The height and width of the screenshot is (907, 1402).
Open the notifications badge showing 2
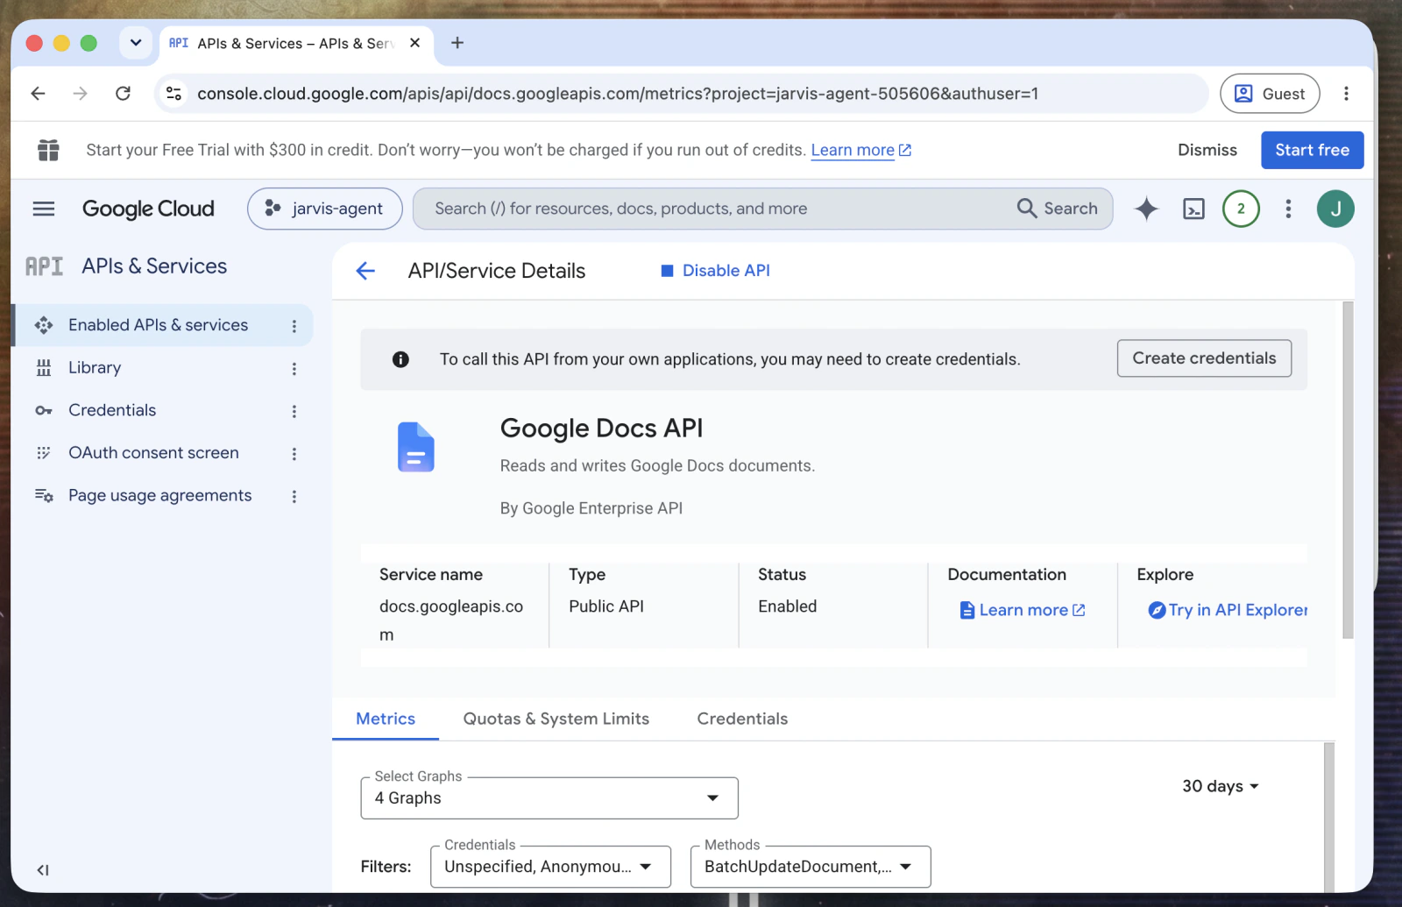[1241, 209]
